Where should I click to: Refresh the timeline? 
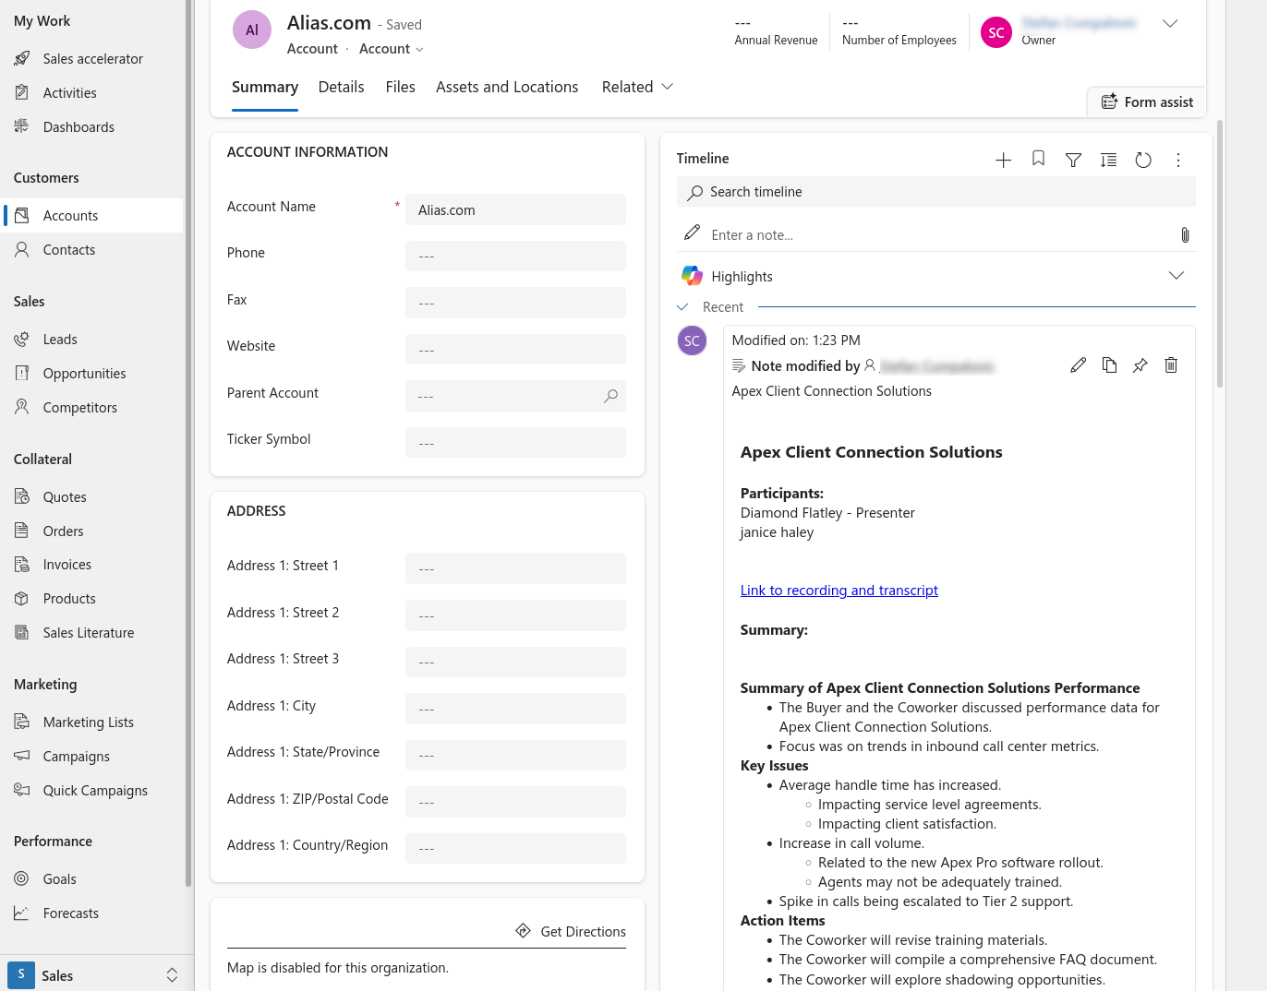(1143, 160)
